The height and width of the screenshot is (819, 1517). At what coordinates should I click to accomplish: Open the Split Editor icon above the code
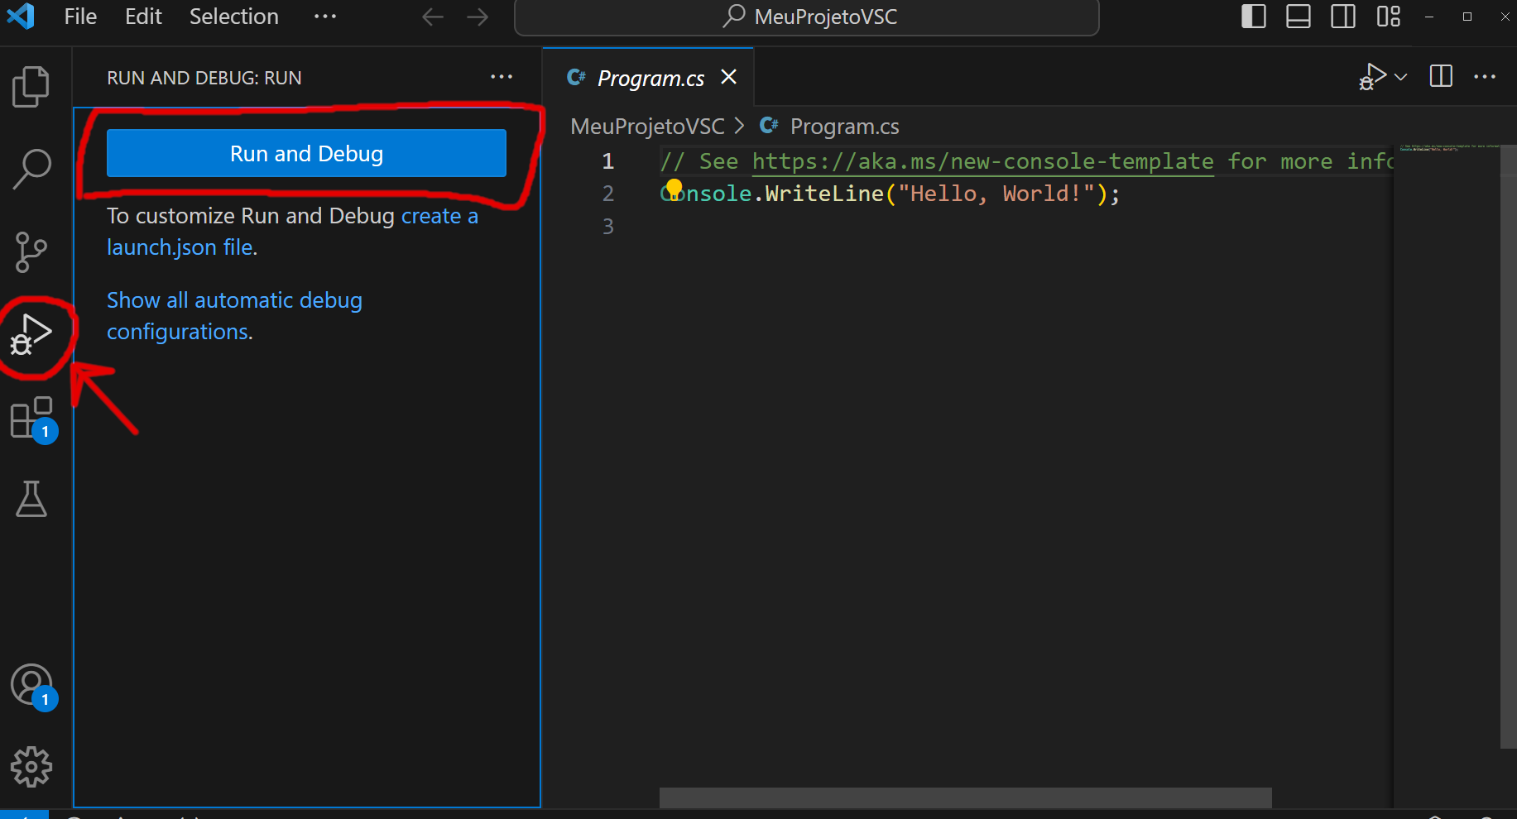[1440, 76]
